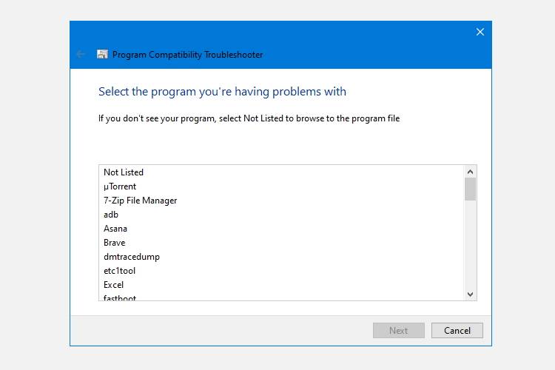Close the troubleshooter window

(x=480, y=32)
